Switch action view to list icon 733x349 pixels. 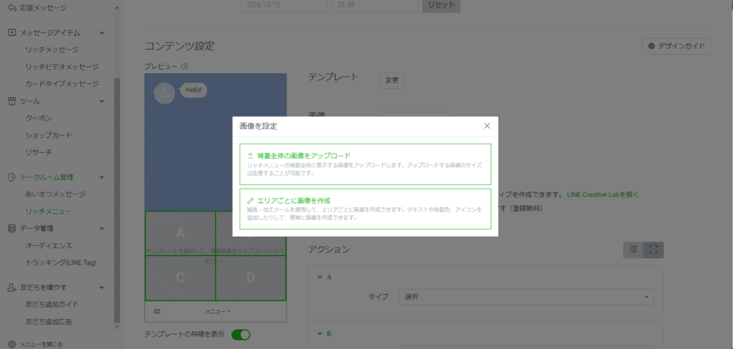pyautogui.click(x=634, y=250)
